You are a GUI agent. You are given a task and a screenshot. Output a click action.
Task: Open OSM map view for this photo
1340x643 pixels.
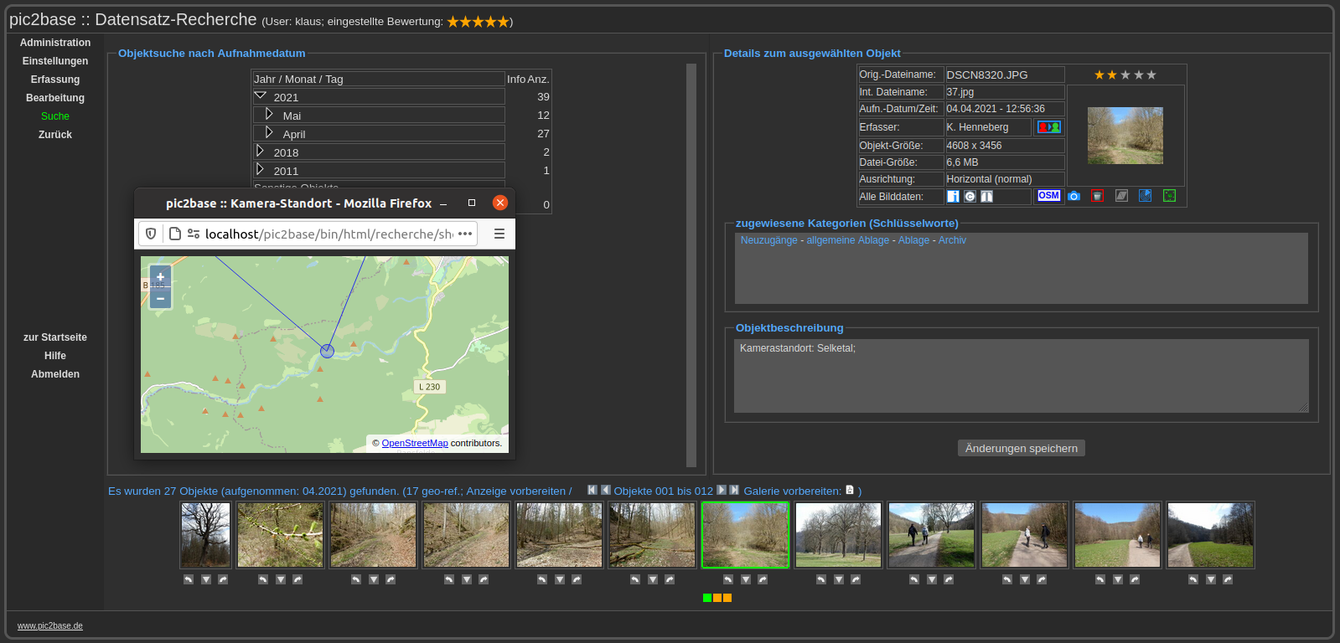(1048, 196)
